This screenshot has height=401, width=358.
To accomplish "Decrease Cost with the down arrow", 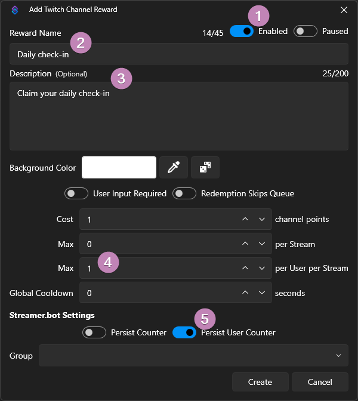I will (x=262, y=219).
